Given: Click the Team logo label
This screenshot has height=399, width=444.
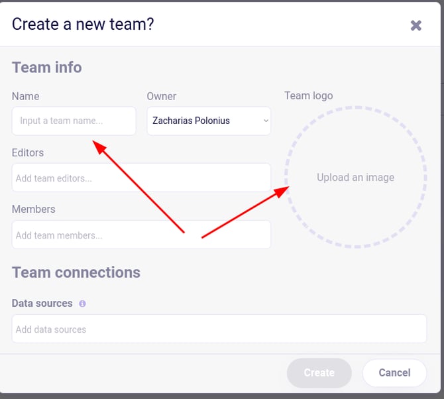Looking at the screenshot, I should point(309,95).
